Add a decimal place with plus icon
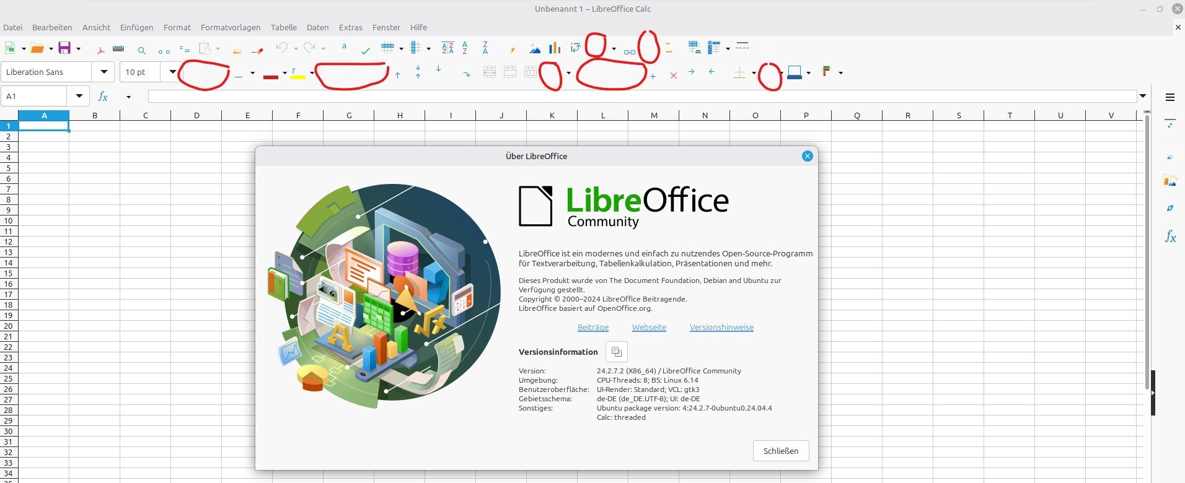The height and width of the screenshot is (483, 1185). (x=653, y=76)
